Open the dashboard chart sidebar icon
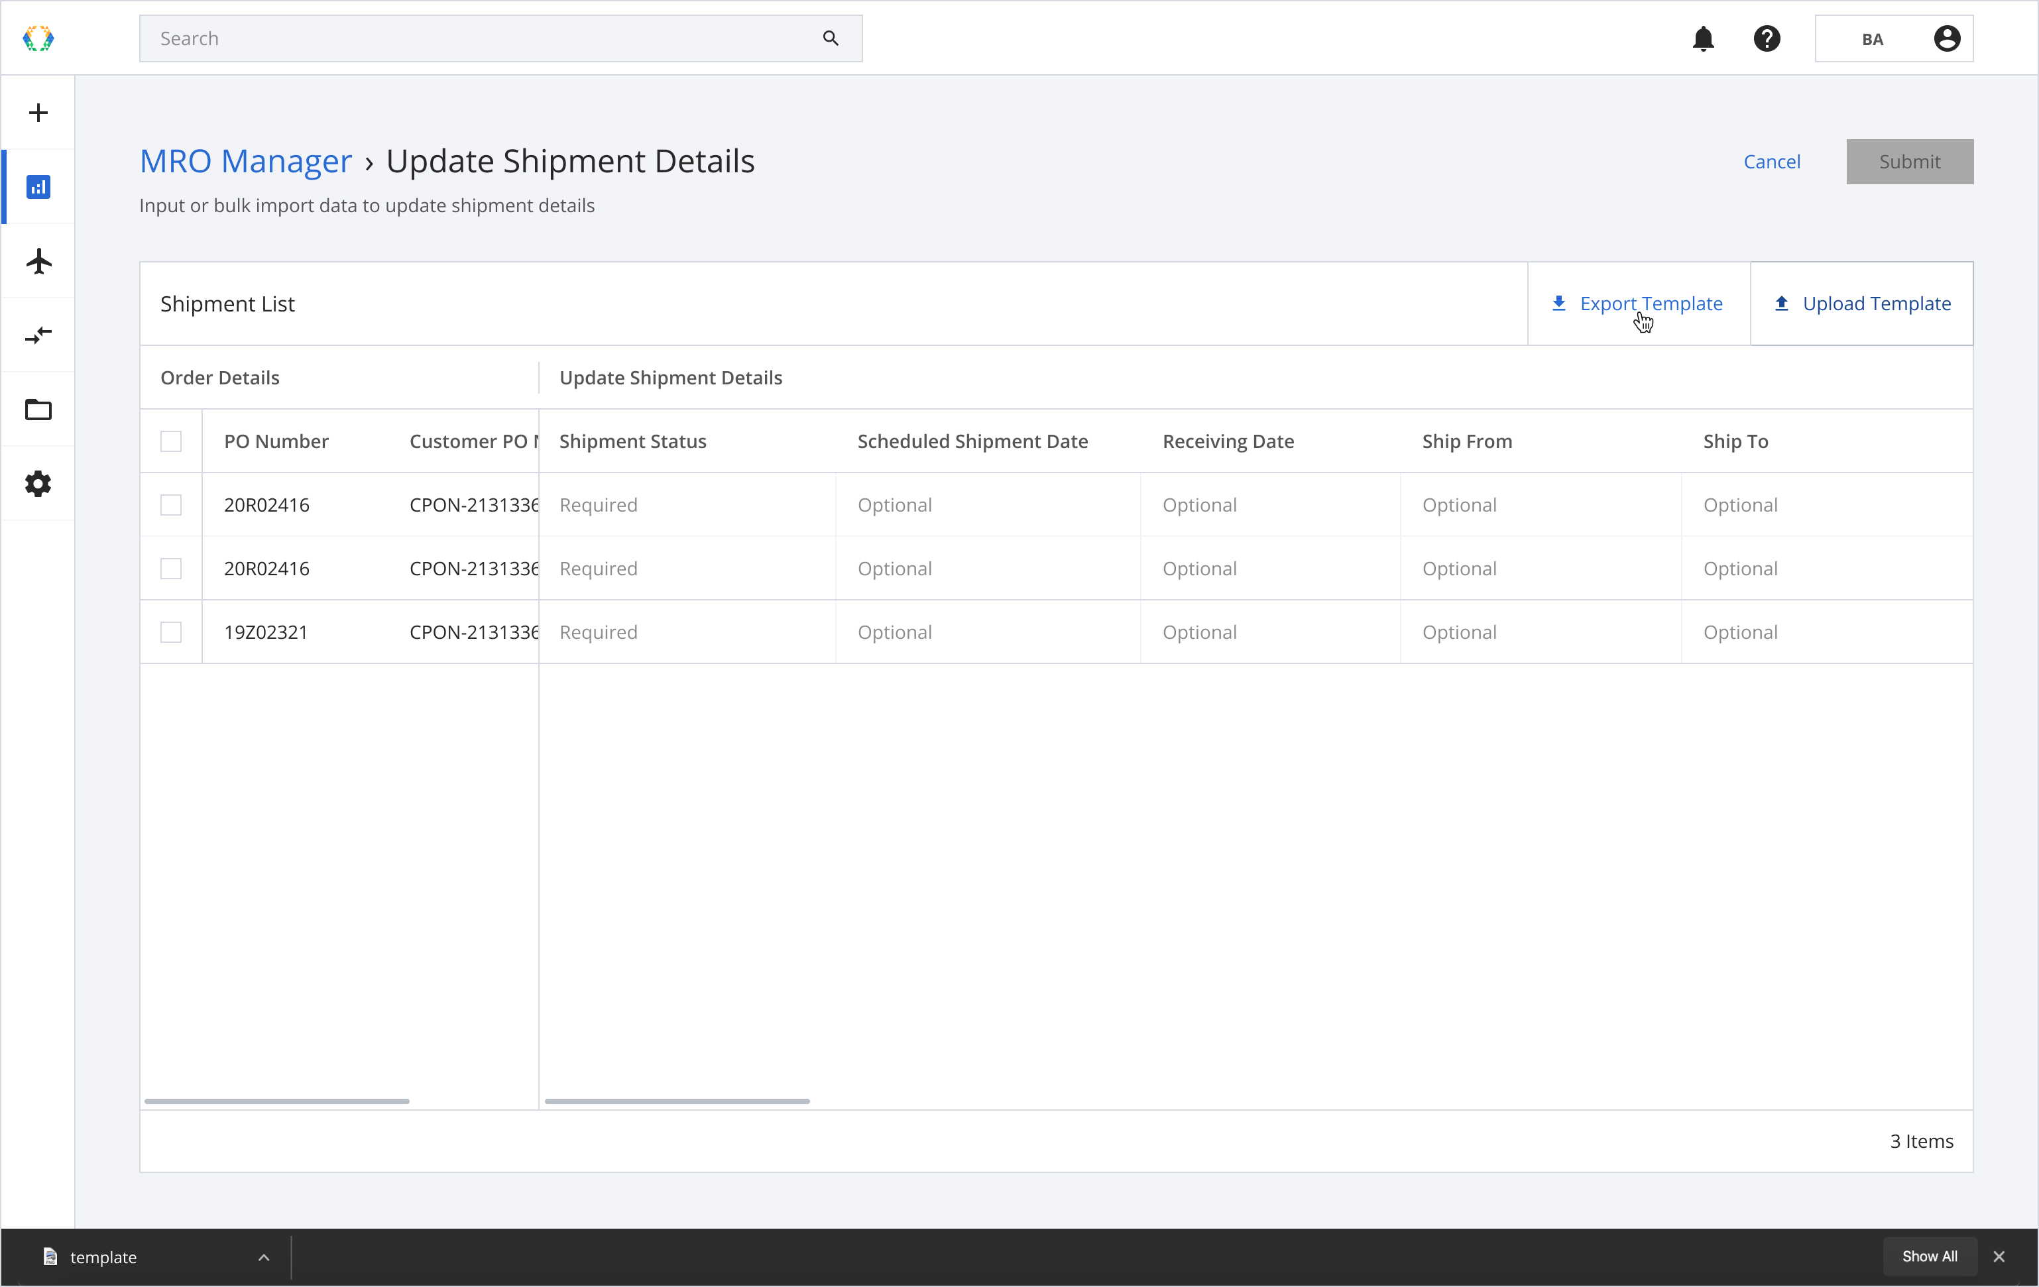Image resolution: width=2039 pixels, height=1287 pixels. coord(38,186)
